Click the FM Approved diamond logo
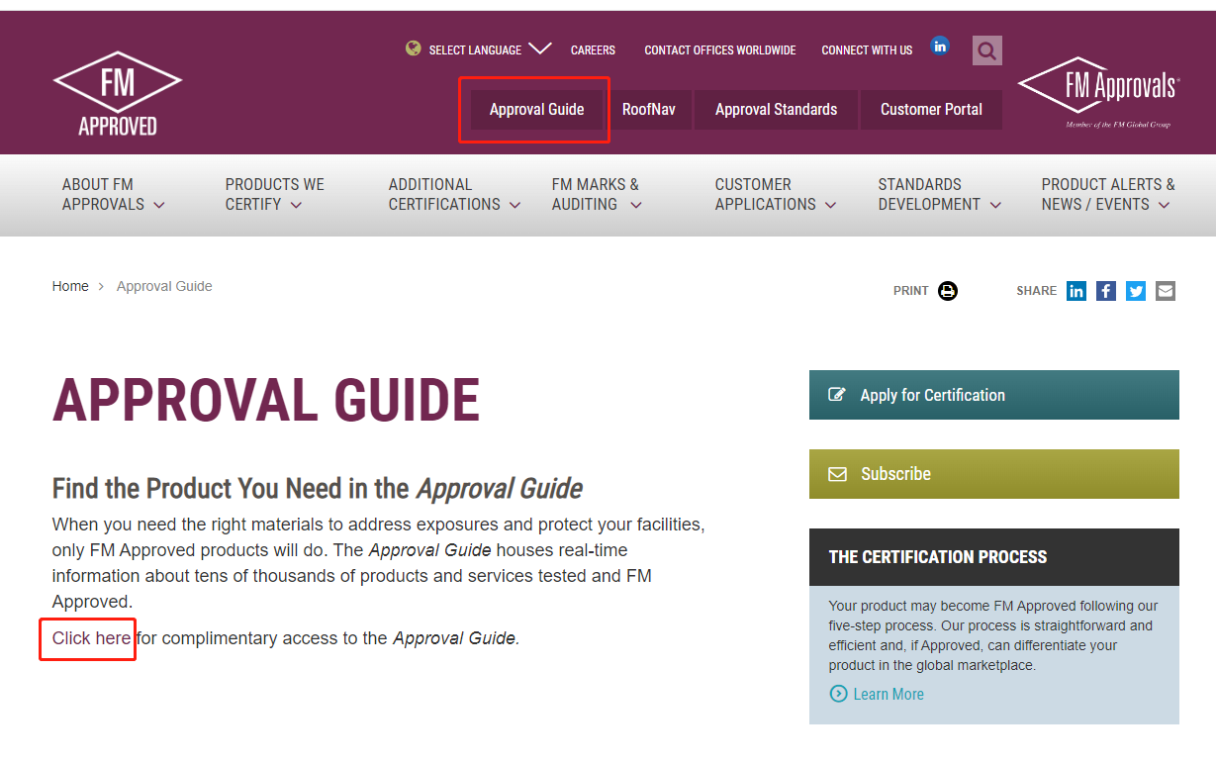 (117, 93)
